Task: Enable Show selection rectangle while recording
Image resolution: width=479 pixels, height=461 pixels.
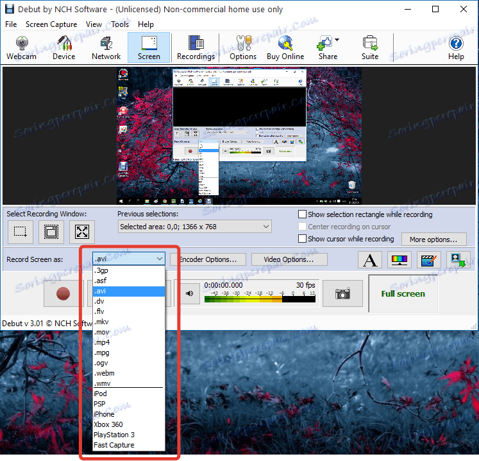Action: click(x=302, y=214)
